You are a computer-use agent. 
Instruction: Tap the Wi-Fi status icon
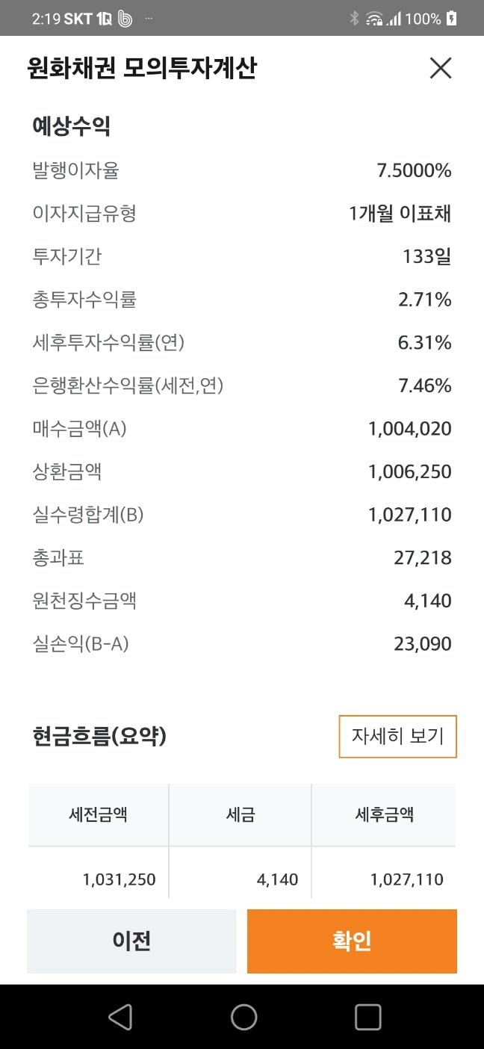tap(373, 19)
